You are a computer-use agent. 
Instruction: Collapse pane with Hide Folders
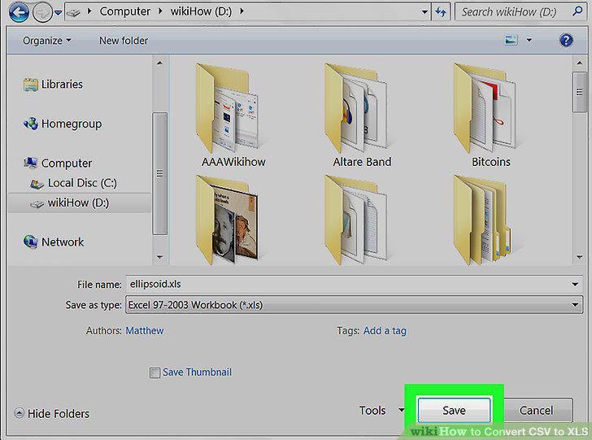[x=52, y=413]
